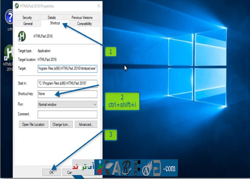Focus the Target path field
This screenshot has height=179, width=250.
(x=67, y=68)
